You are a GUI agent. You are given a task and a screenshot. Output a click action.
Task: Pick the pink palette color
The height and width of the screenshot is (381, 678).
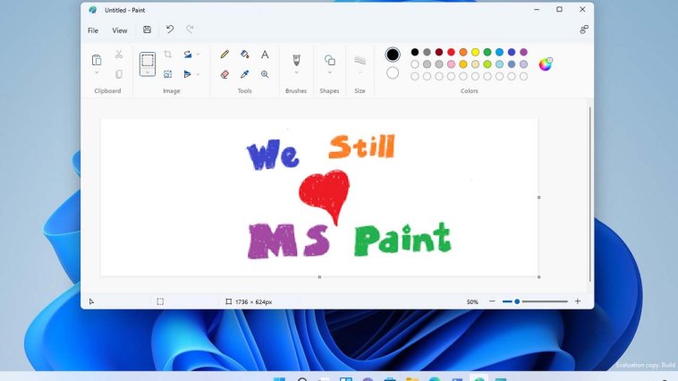(451, 64)
